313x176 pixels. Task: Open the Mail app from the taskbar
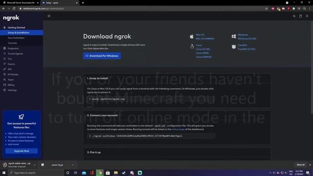(84, 173)
